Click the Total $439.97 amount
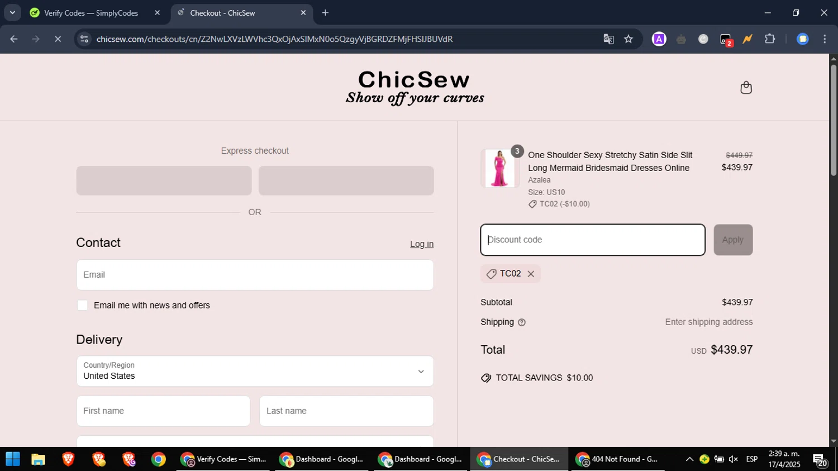838x471 pixels. point(731,350)
